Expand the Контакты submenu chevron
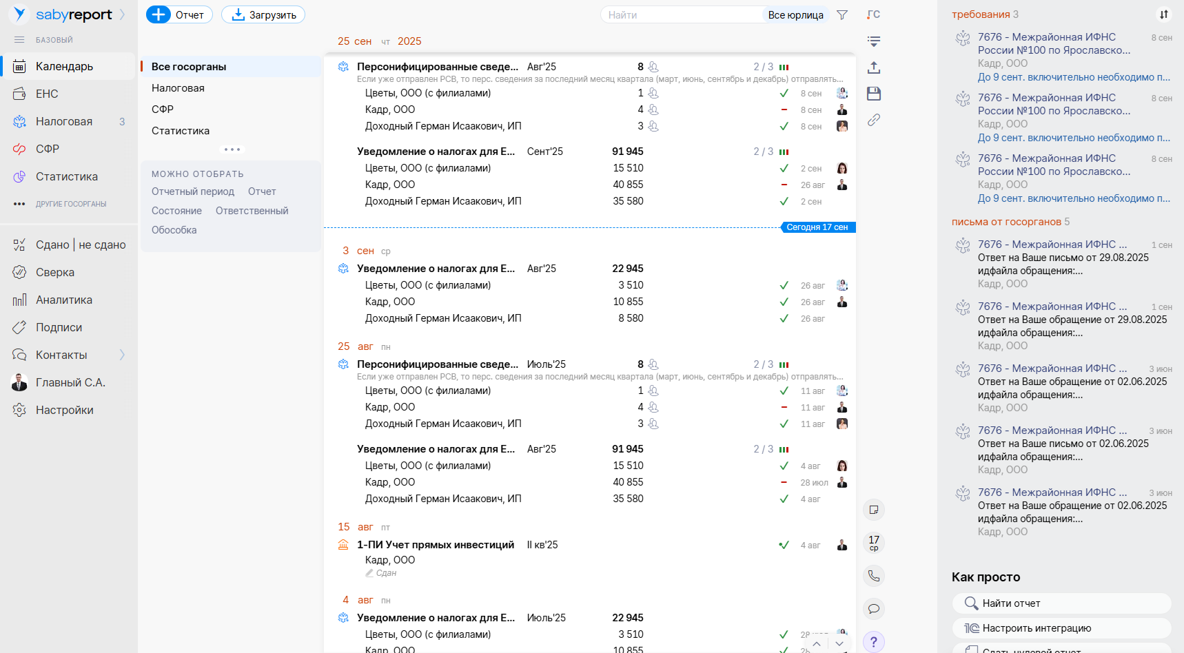The image size is (1184, 653). tap(122, 355)
